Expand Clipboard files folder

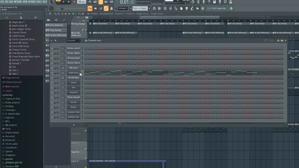(x=13, y=98)
